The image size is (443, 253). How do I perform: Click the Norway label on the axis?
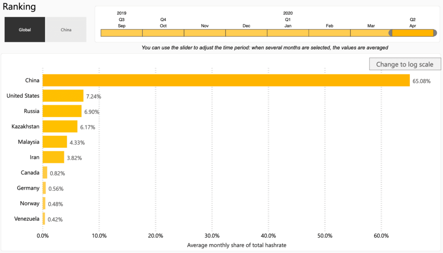(x=30, y=203)
